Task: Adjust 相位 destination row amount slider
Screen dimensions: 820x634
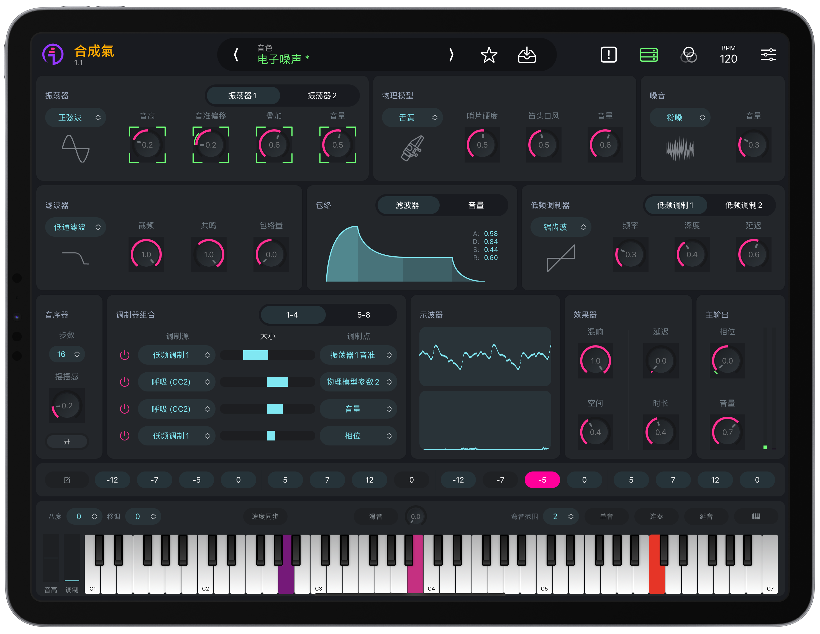Action: pos(267,436)
